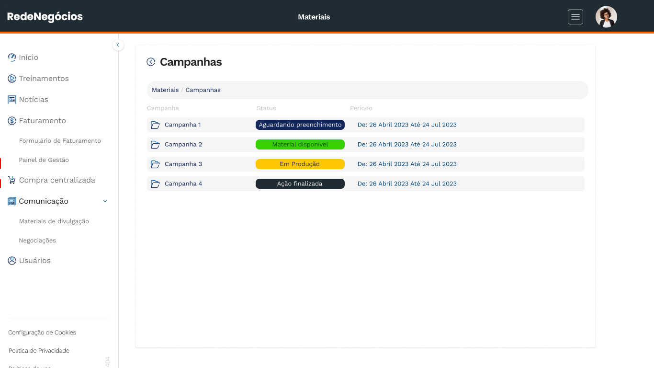This screenshot has width=654, height=368.
Task: Click the Treinamentos play icon
Action: [12, 79]
